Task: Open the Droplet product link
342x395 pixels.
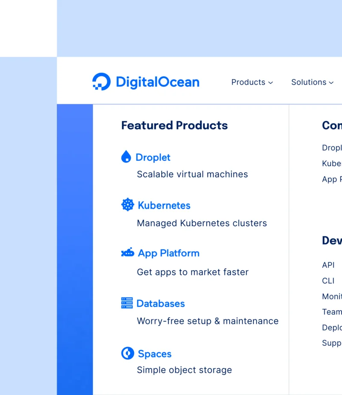Action: [x=153, y=157]
